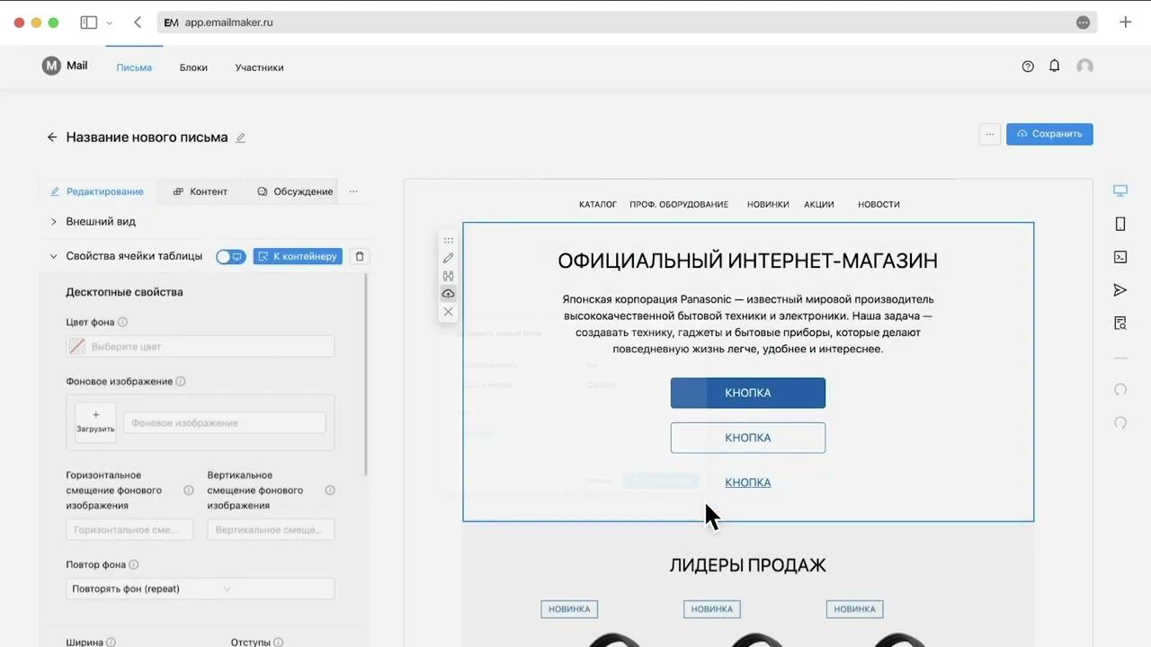Open browser sidebar dropdown chevron
Screen dimensions: 1151x647
110,22
